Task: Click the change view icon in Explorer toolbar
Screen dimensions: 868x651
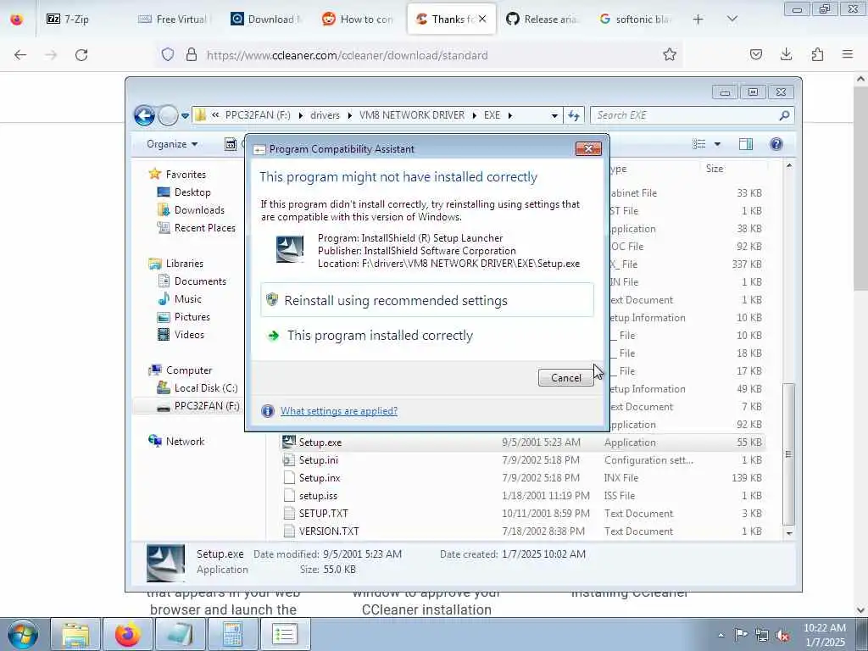Action: (699, 144)
